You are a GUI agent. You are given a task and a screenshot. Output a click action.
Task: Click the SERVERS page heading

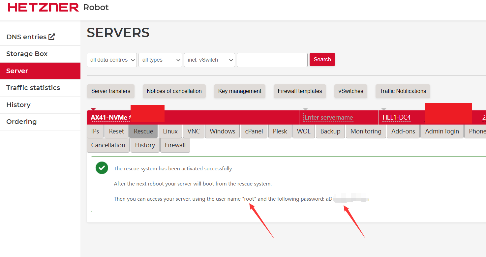[x=118, y=33]
